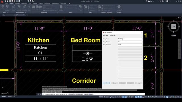182x102 pixels.
Task: Open the quick access toolbar customize dropdown
Action: (x=35, y=1)
